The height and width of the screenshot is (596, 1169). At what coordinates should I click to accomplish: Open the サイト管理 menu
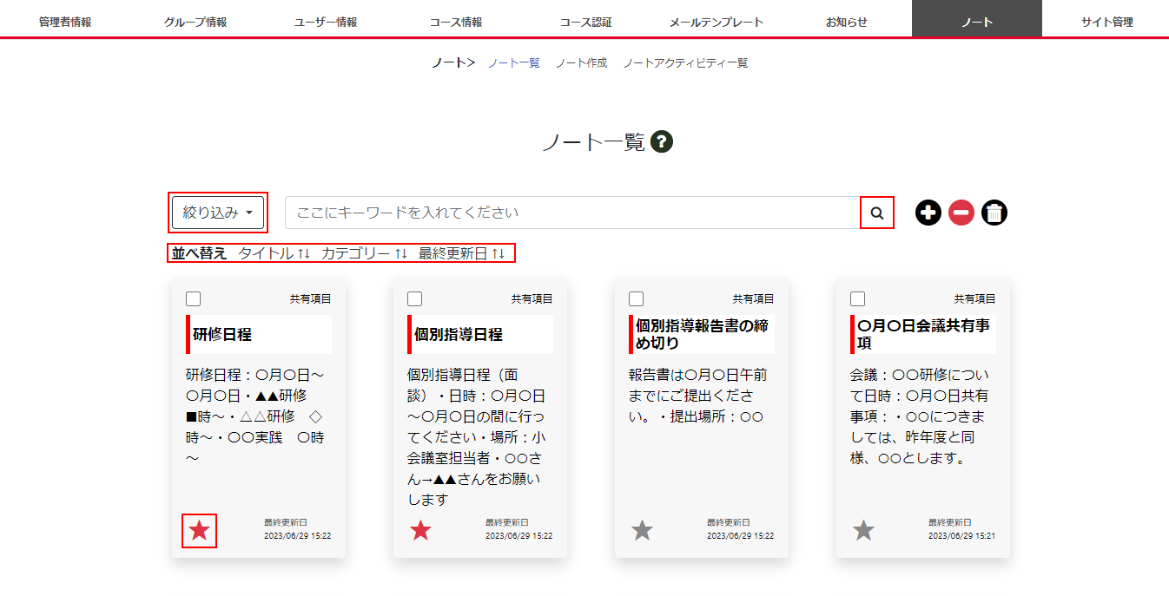[x=1107, y=22]
